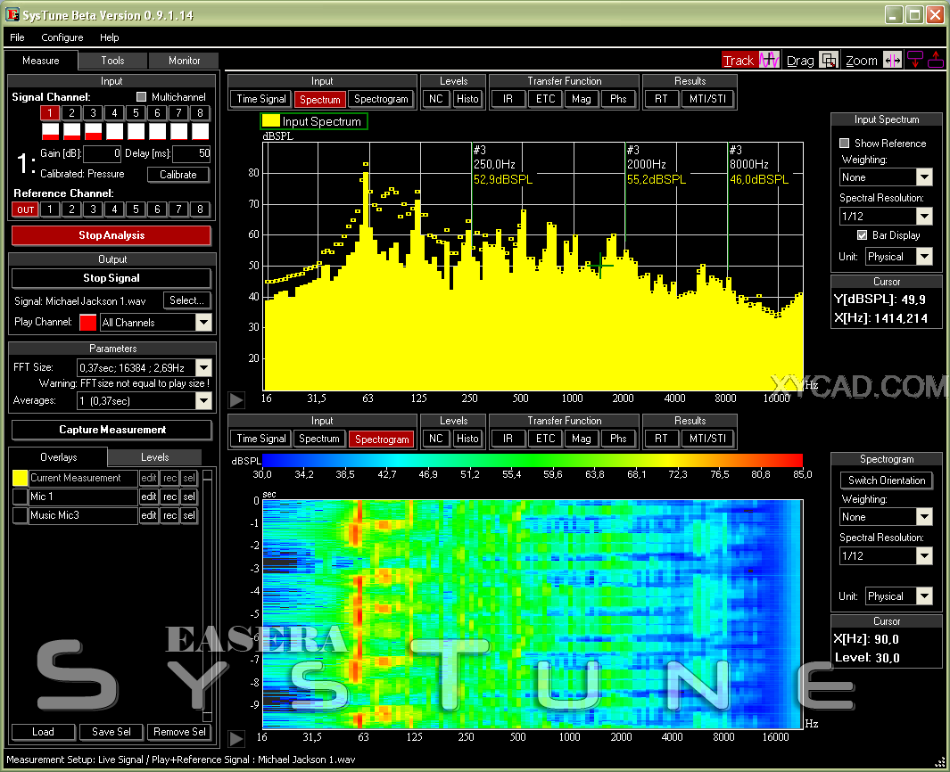Click the red Play Channel color box
The width and height of the screenshot is (950, 772).
tap(87, 322)
